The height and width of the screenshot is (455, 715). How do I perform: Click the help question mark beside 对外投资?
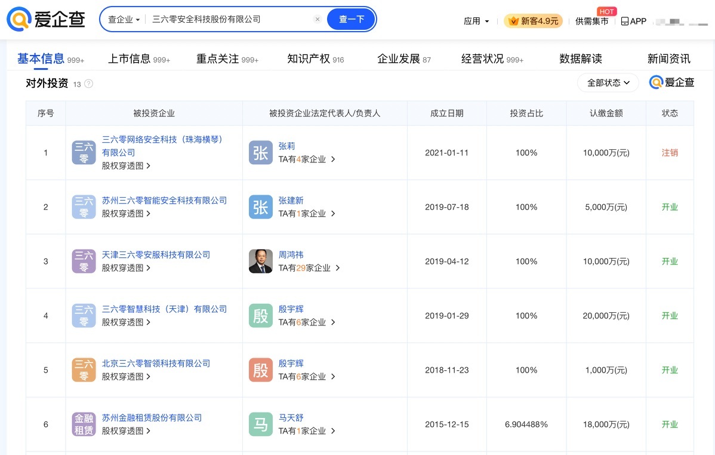click(x=89, y=84)
